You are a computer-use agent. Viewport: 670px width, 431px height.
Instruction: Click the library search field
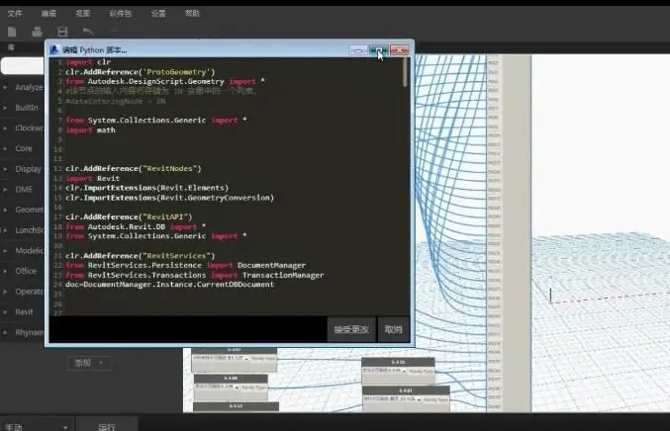pyautogui.click(x=22, y=66)
